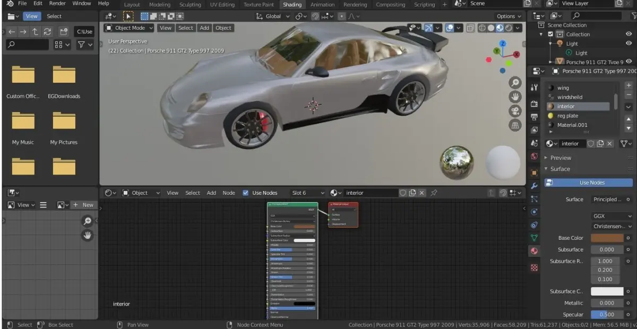Switch to the UV Editing workspace tab
This screenshot has height=329, width=637.
coord(222,5)
